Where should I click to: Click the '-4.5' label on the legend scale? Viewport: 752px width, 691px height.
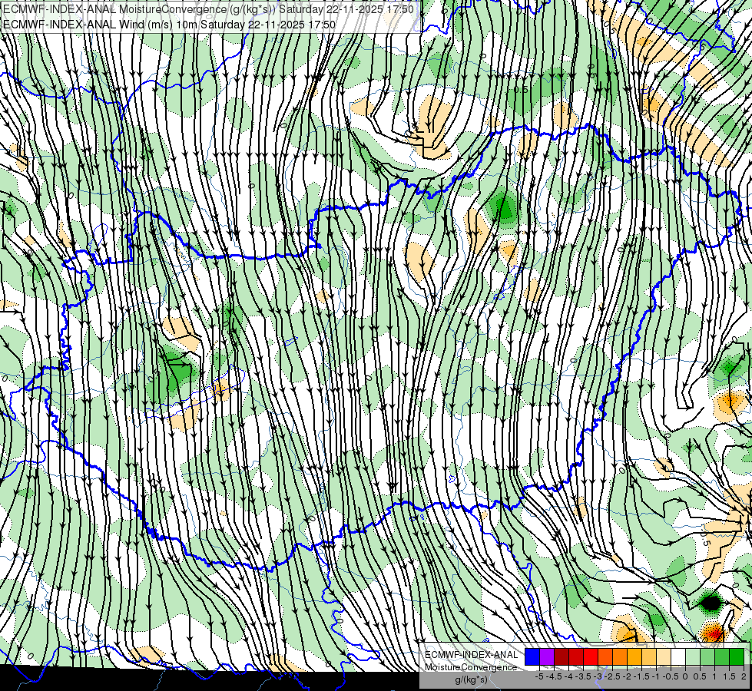[x=554, y=676]
